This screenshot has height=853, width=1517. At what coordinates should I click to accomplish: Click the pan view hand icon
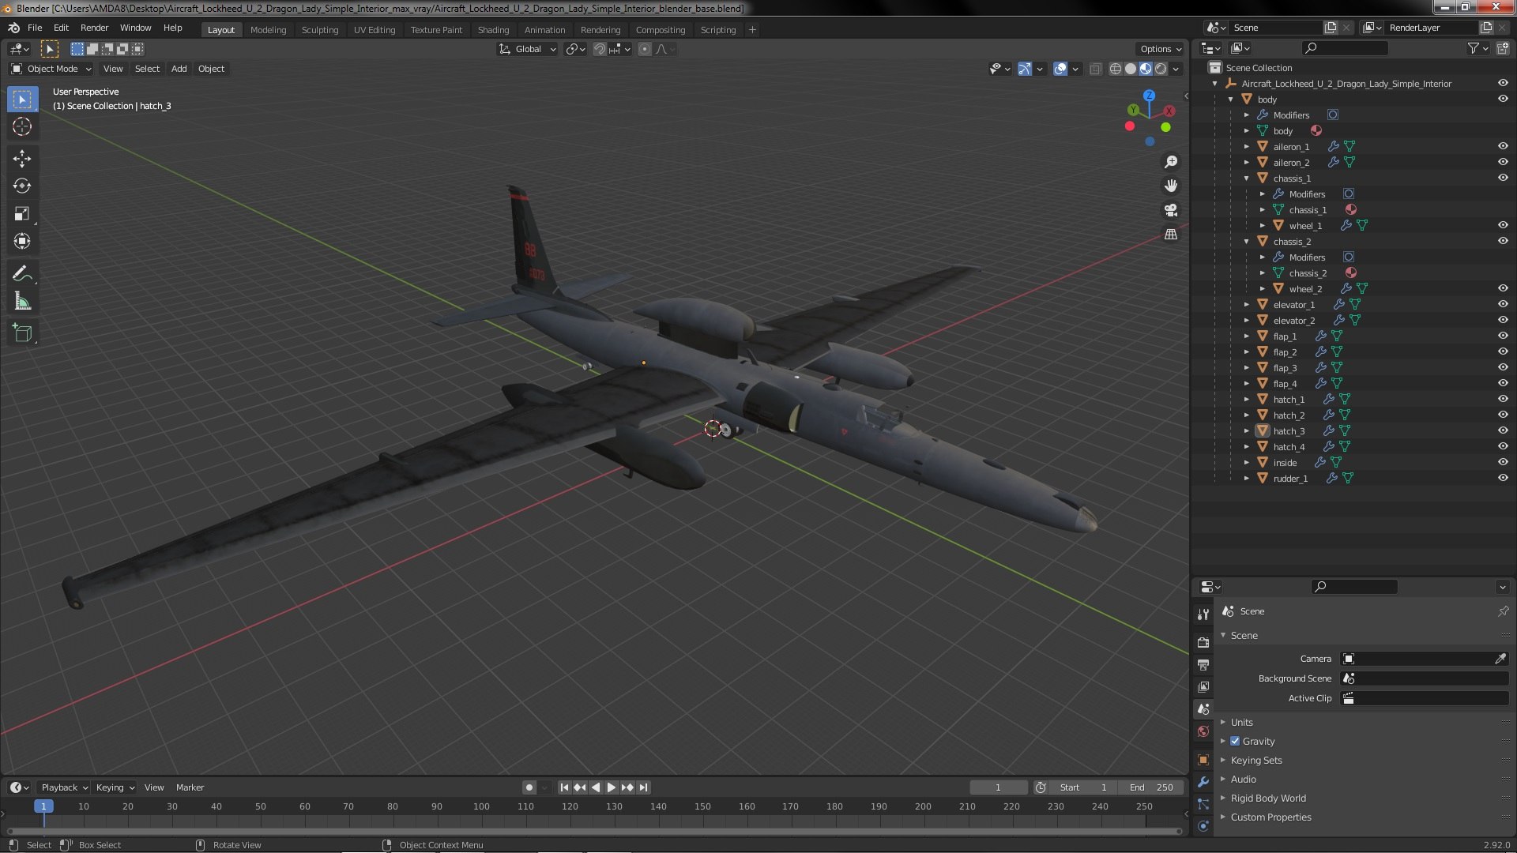(1171, 186)
